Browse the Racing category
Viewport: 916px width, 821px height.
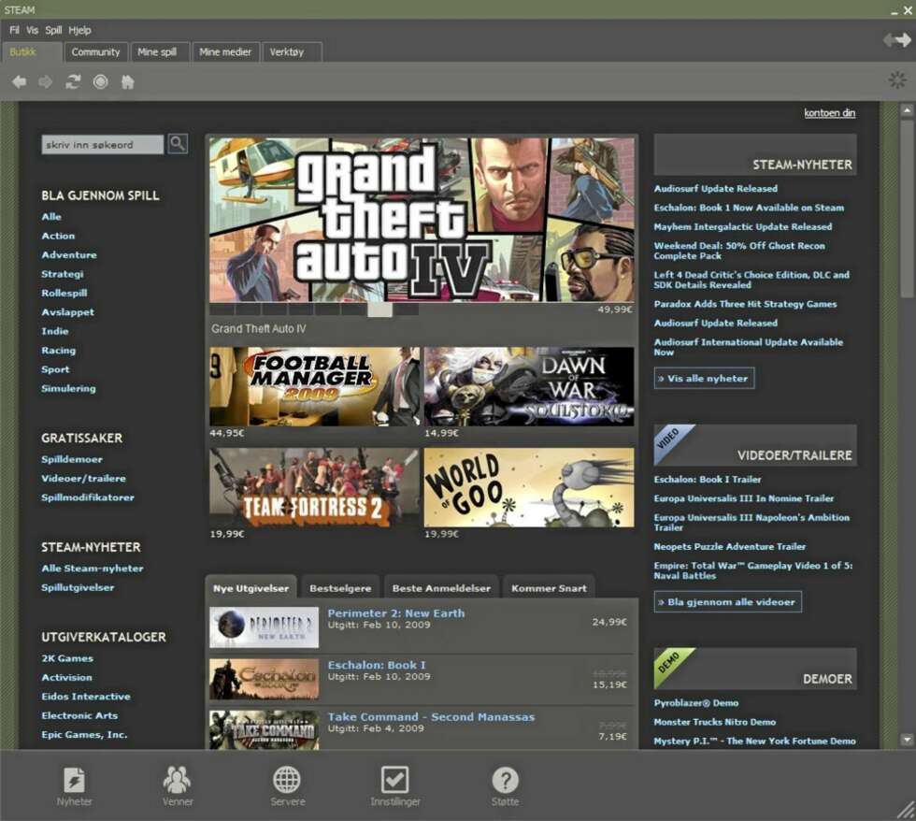(x=58, y=350)
